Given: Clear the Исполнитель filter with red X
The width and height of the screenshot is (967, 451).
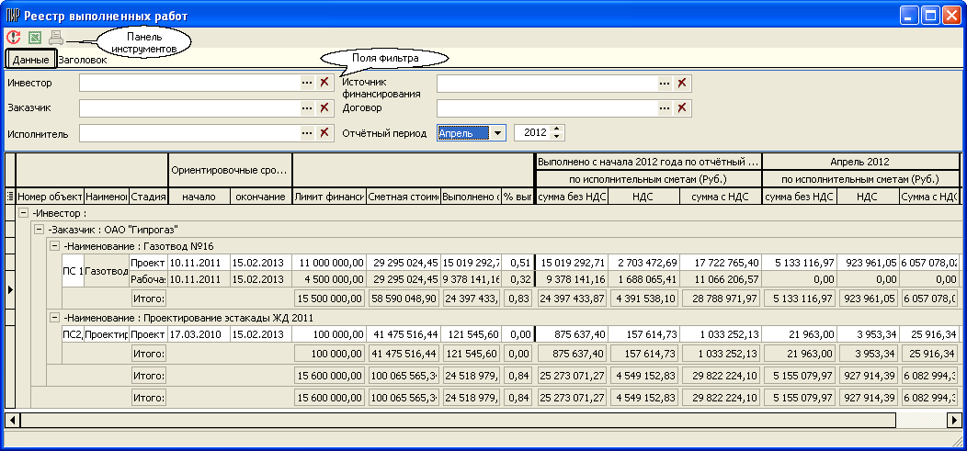Looking at the screenshot, I should (x=324, y=133).
